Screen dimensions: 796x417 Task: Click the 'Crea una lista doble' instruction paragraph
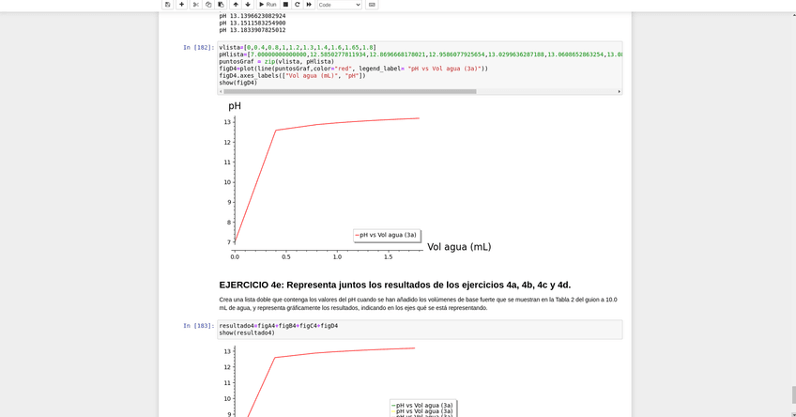(x=419, y=303)
